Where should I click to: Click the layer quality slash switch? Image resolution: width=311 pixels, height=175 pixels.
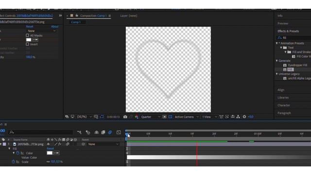click(x=56, y=144)
